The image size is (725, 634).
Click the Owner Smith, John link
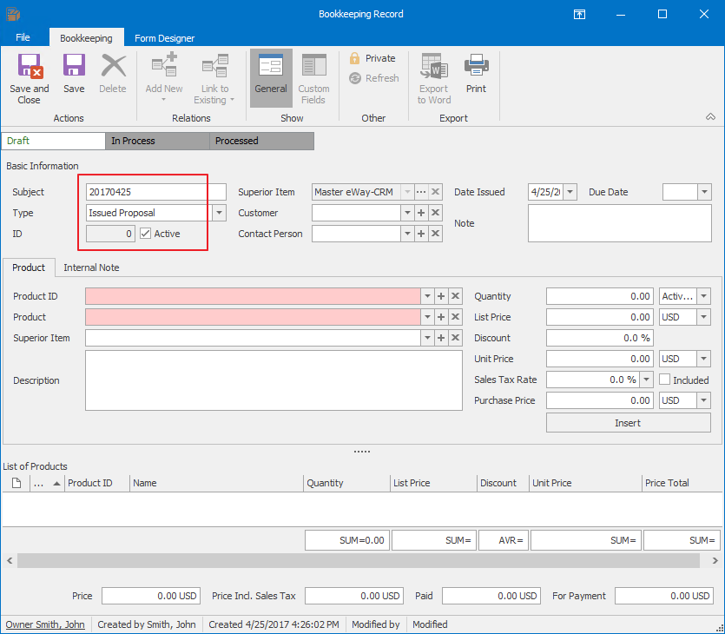click(45, 624)
